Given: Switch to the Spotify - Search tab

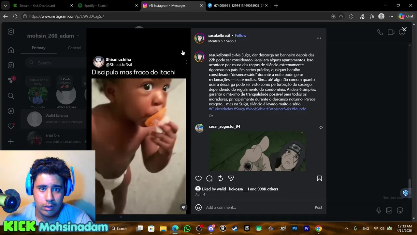Looking at the screenshot, I should (x=107, y=6).
